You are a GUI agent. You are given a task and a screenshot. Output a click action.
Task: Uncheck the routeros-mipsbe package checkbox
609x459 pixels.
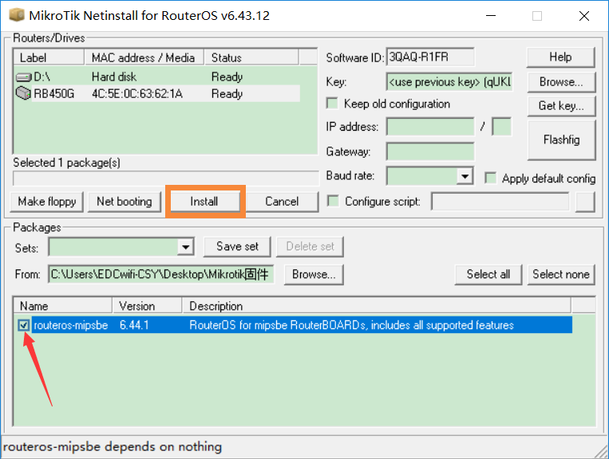(23, 325)
